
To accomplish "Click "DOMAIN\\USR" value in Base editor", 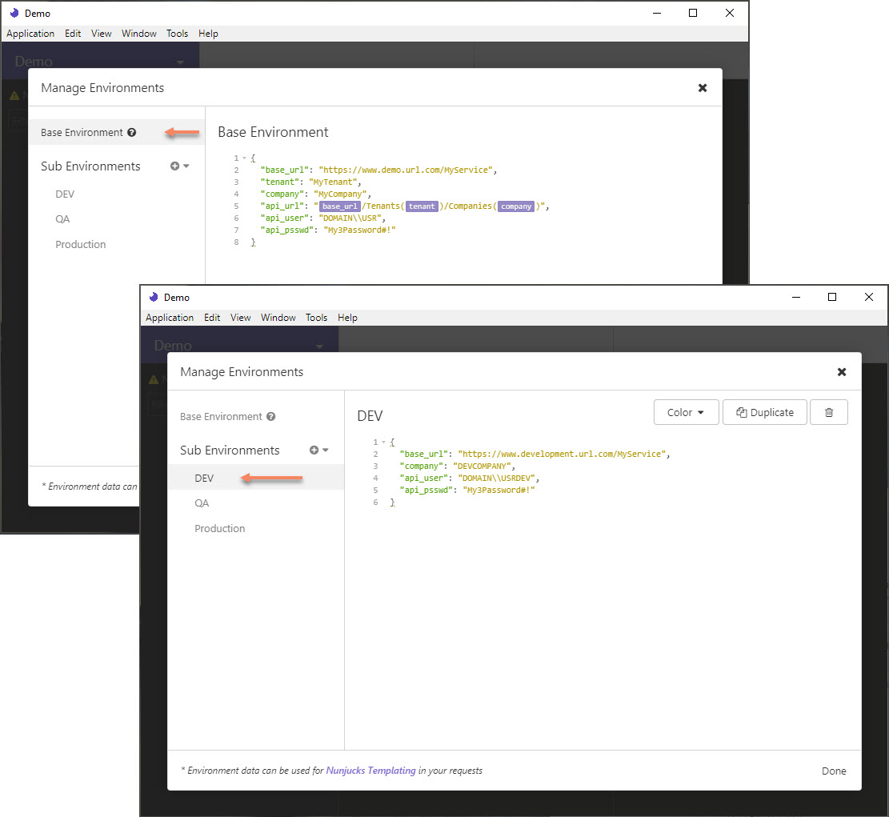I will click(351, 218).
